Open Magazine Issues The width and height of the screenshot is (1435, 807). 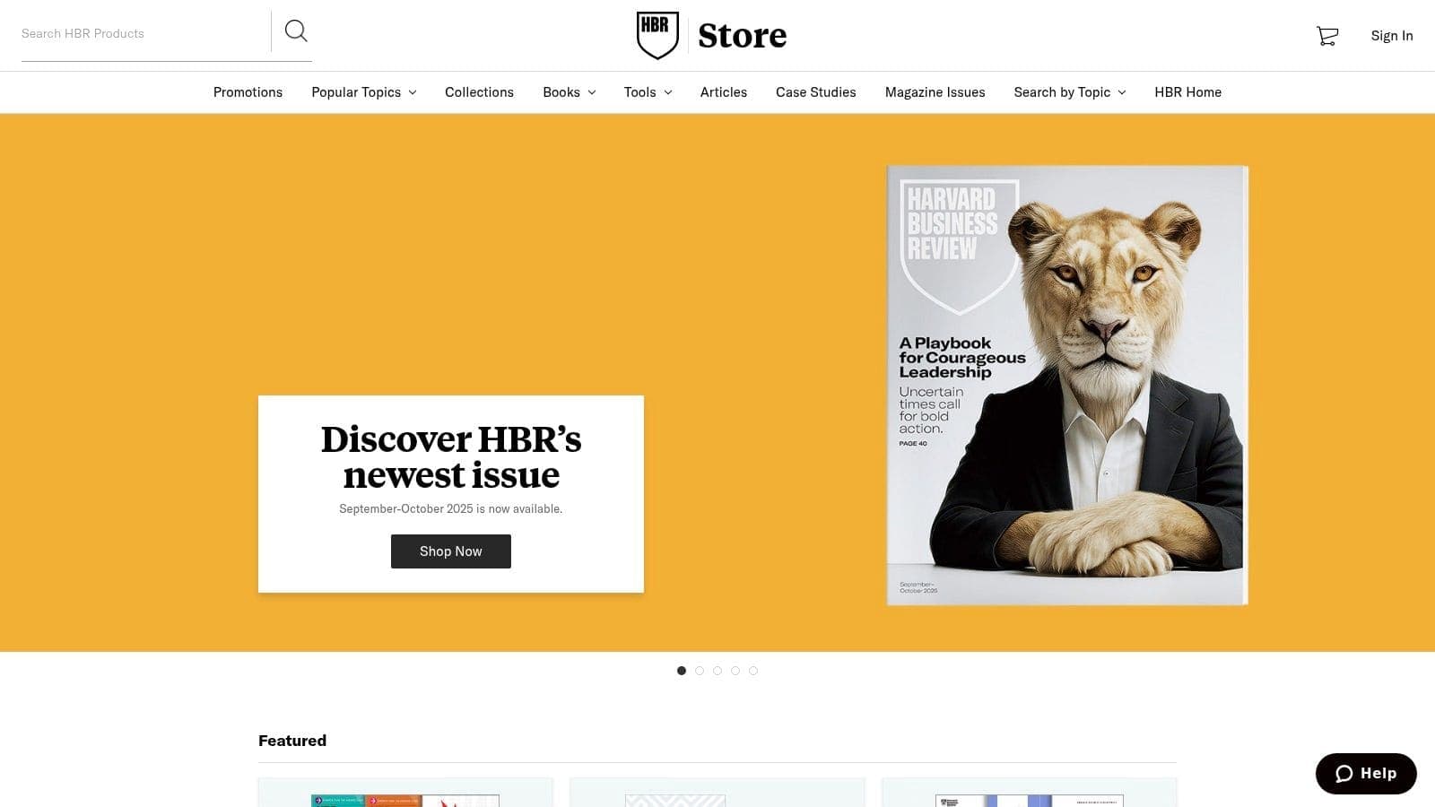(x=935, y=91)
